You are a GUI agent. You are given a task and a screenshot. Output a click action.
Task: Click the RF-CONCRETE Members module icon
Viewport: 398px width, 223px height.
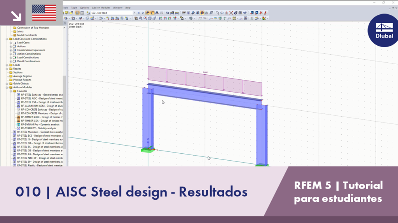[18, 113]
